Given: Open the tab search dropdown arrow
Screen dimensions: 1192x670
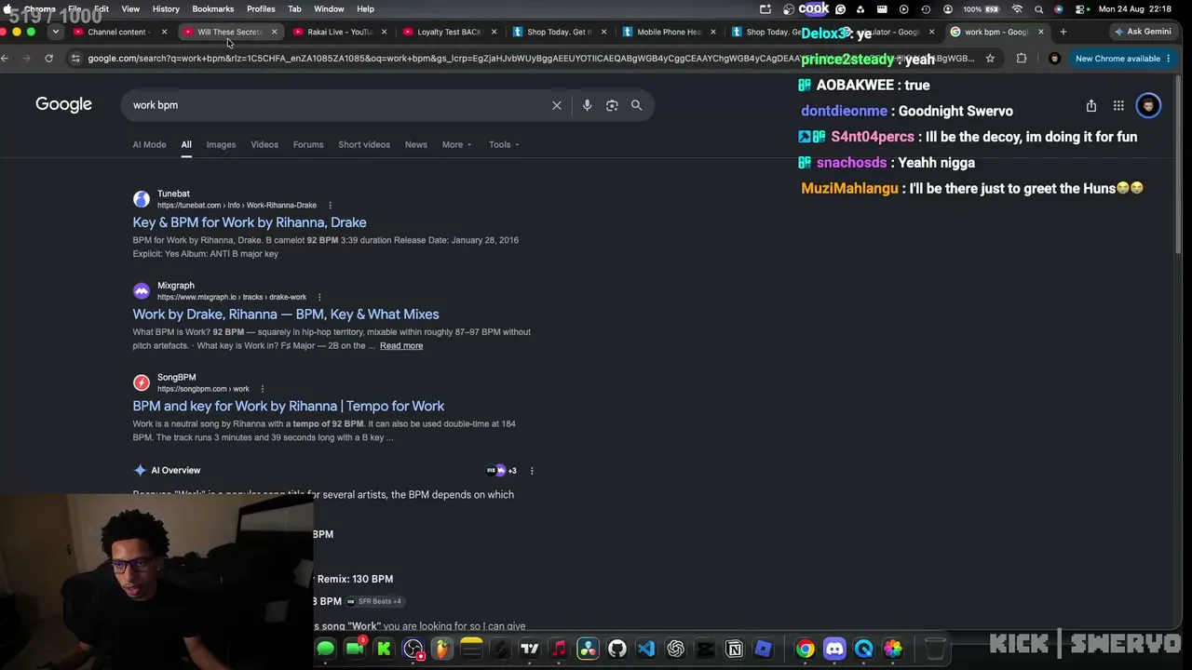Looking at the screenshot, I should (56, 32).
